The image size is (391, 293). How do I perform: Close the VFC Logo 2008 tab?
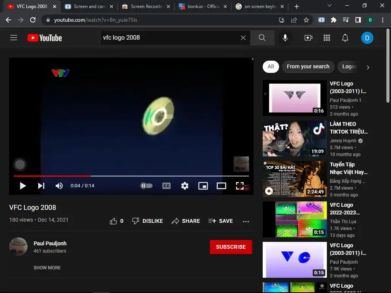tap(55, 6)
